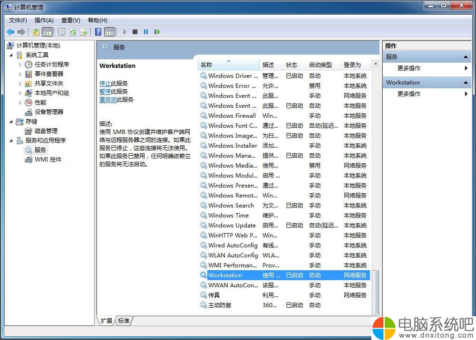Open the 操作(A) menu
Viewport: 476px width, 340px height.
(44, 20)
